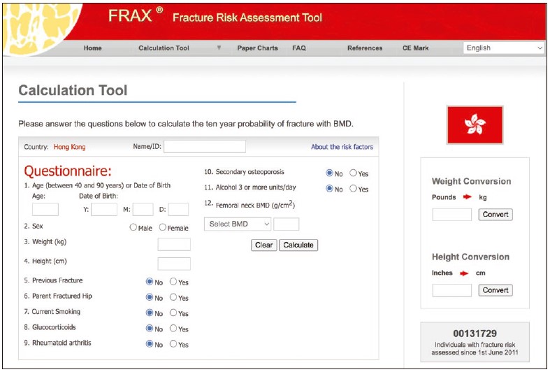The image size is (550, 372).
Task: Click the Weight (kg) input field
Action: pos(174,244)
